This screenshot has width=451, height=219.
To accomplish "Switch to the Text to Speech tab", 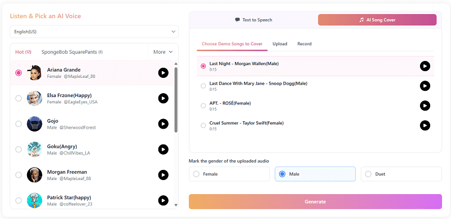I will click(253, 20).
